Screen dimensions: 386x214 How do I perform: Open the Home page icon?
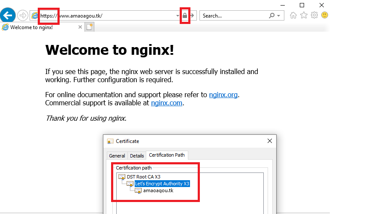click(293, 15)
